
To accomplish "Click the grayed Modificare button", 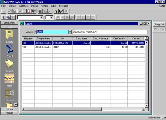I will tap(159, 29).
